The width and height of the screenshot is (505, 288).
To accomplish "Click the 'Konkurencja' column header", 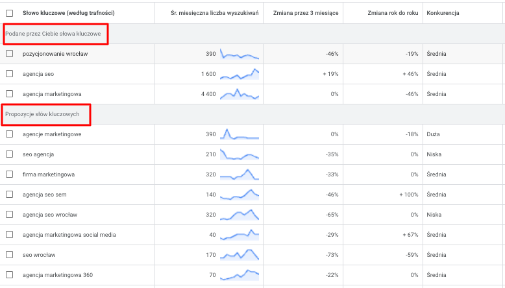I will pos(444,13).
